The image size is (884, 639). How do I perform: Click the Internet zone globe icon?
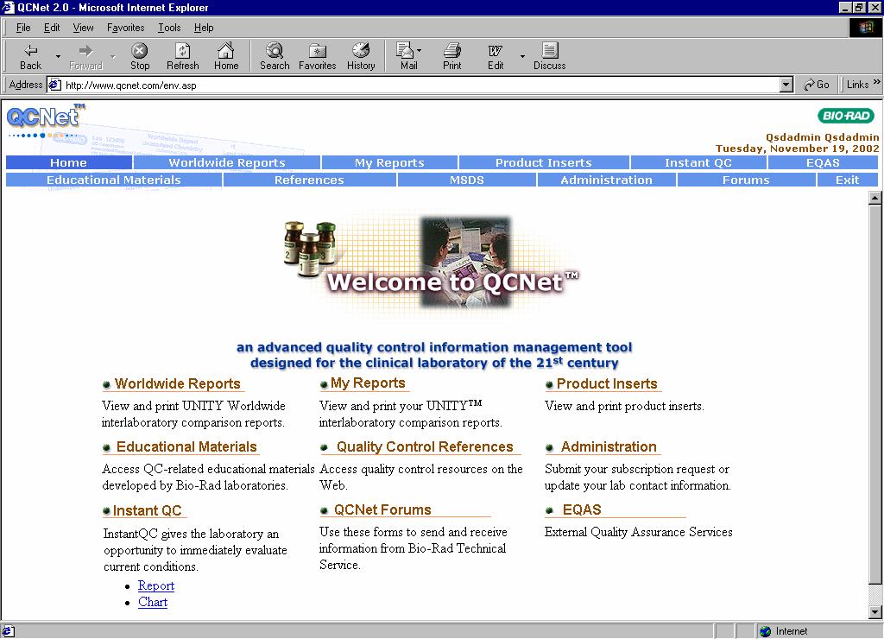point(765,631)
